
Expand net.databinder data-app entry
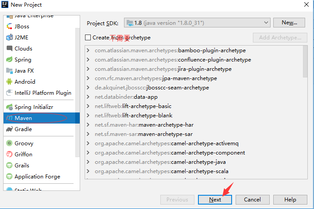[x=88, y=97]
